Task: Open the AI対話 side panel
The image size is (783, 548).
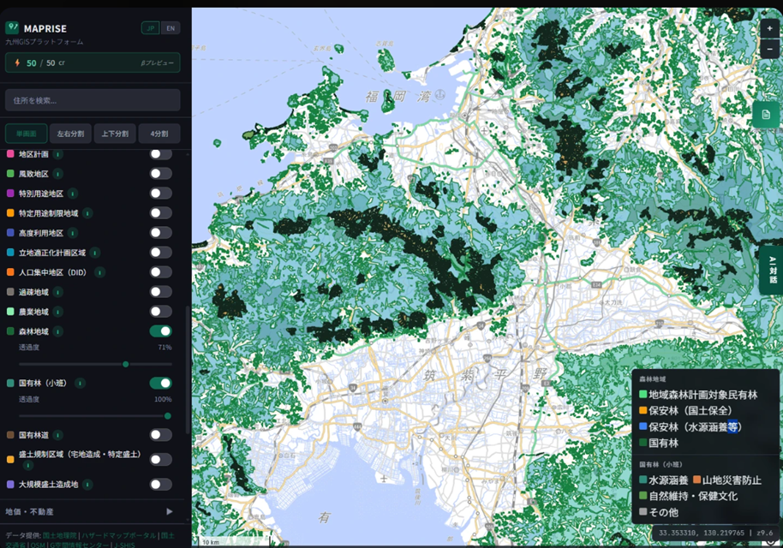Action: click(x=772, y=270)
